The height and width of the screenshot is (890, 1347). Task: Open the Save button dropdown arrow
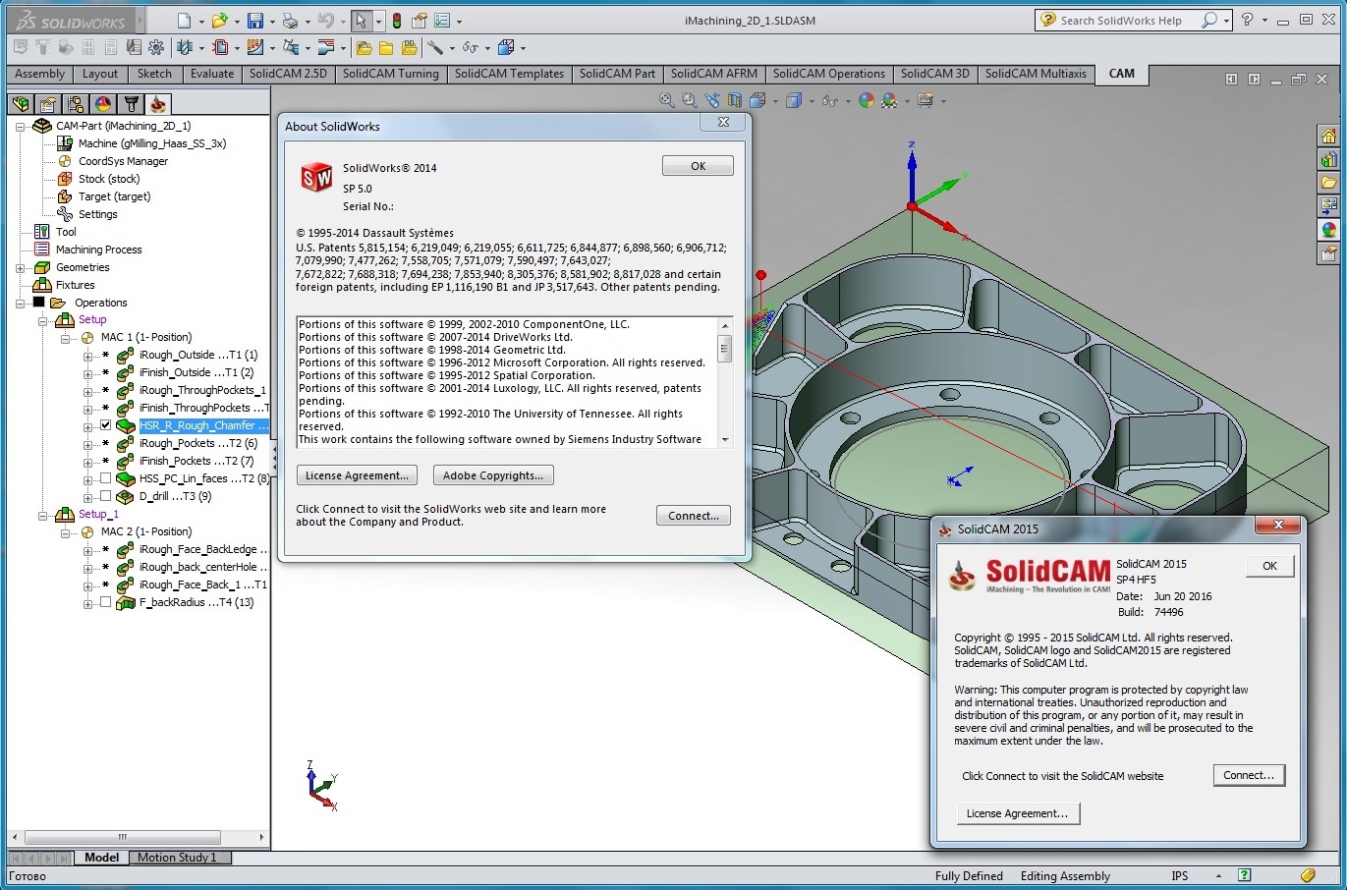click(272, 22)
